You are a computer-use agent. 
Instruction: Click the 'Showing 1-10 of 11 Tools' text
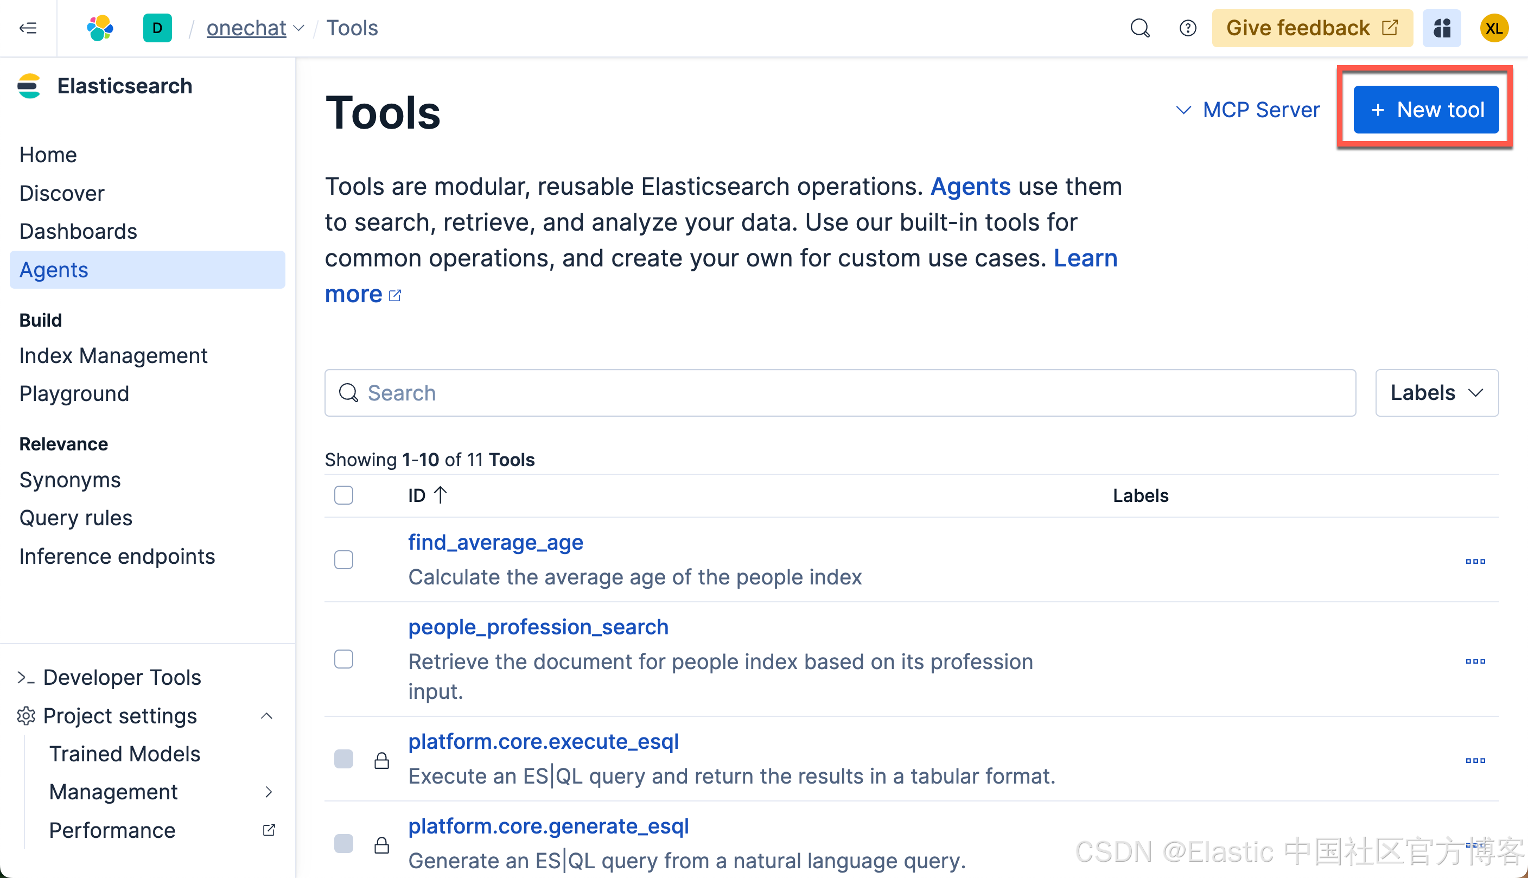[x=429, y=460]
